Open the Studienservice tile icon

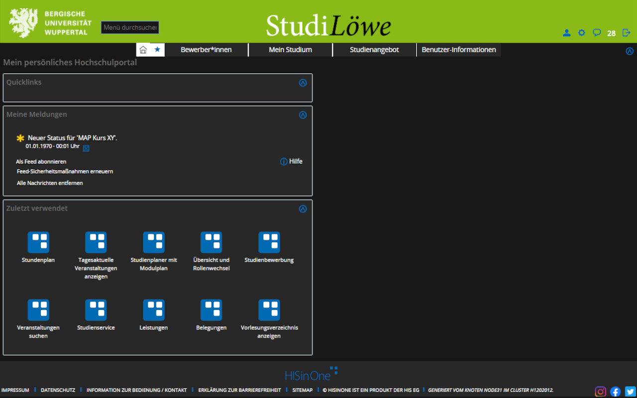coord(96,310)
